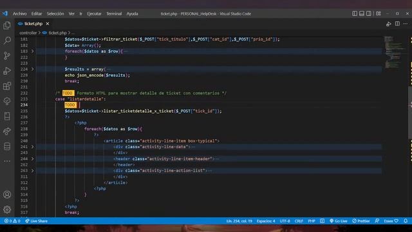Click the echo json_encode($results) line

[97, 75]
